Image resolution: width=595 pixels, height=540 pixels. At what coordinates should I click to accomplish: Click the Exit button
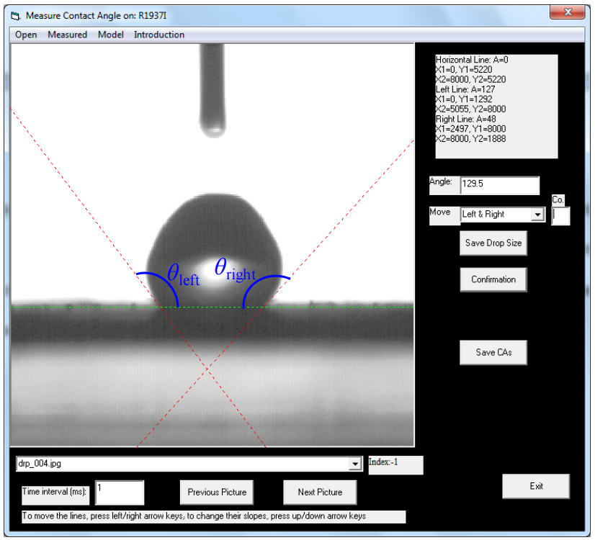click(x=536, y=487)
